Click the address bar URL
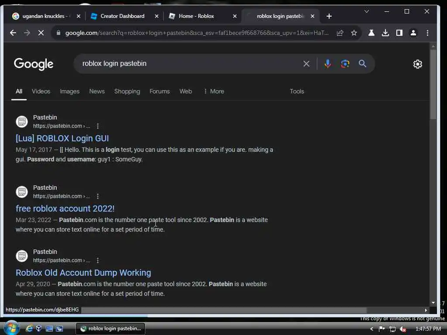This screenshot has width=447, height=335. [x=197, y=33]
